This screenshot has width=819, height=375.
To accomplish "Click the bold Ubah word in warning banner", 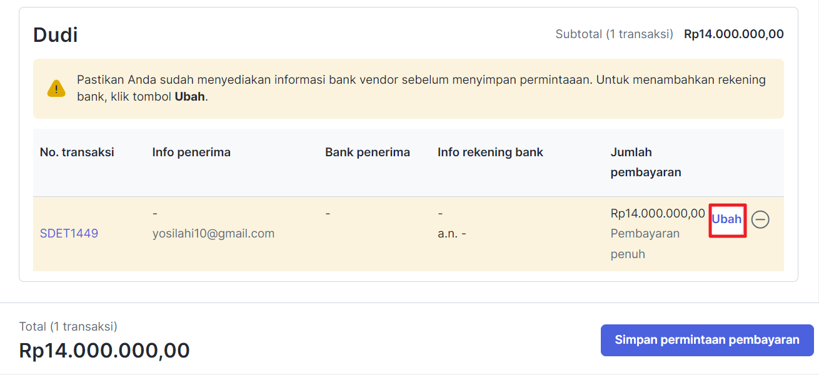I will coord(189,97).
